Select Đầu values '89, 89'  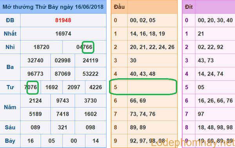[138, 128]
